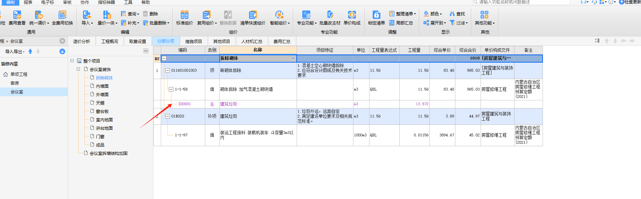Select 单项工程 in the project list
The height and width of the screenshot is (199, 641).
19,74
